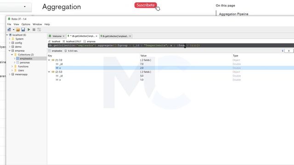Click the results paging number field
This screenshot has width=294, height=165.
(x=289, y=51)
